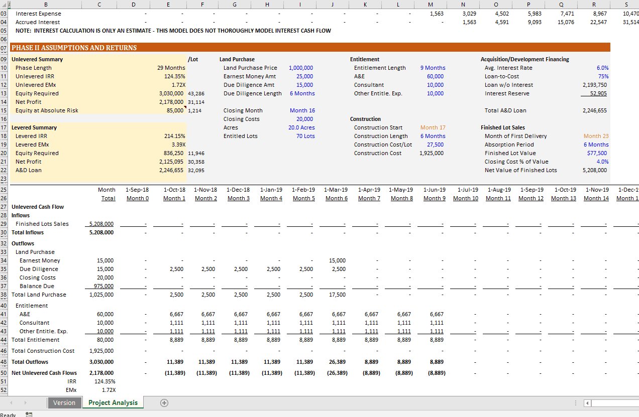The height and width of the screenshot is (417, 639).
Task: Click the Levered IRR value 214.15%
Action: 175,136
